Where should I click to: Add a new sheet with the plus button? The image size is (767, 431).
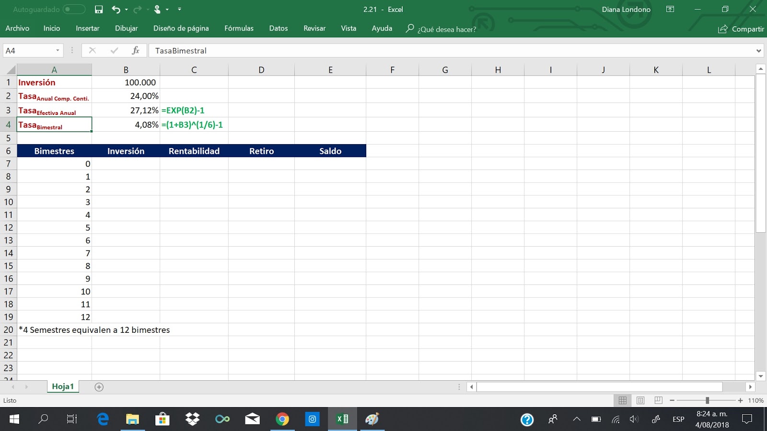click(x=98, y=386)
